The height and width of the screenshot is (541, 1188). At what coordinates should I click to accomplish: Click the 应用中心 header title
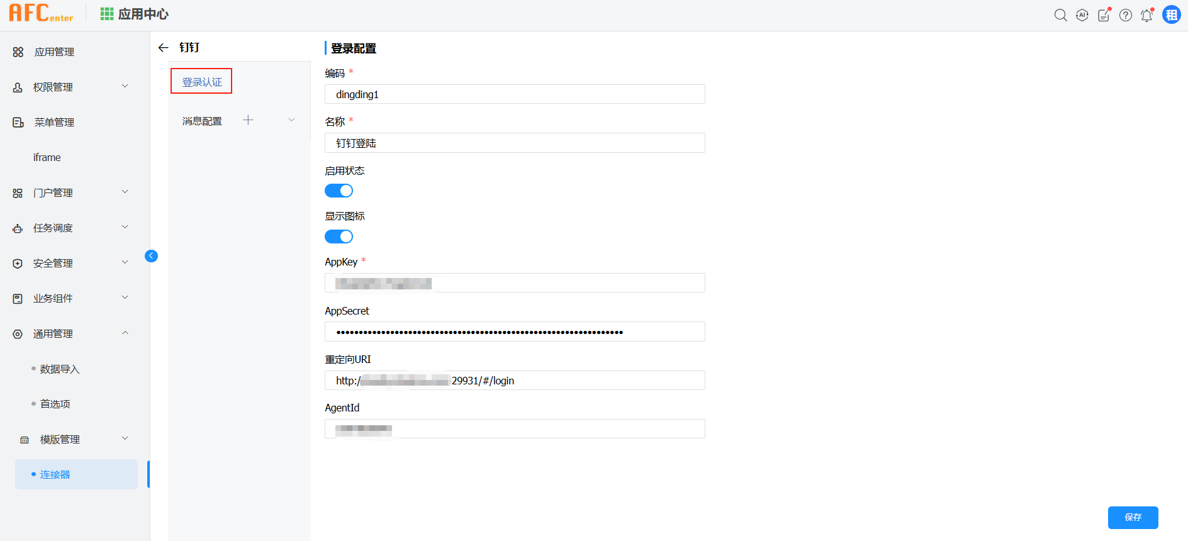143,14
